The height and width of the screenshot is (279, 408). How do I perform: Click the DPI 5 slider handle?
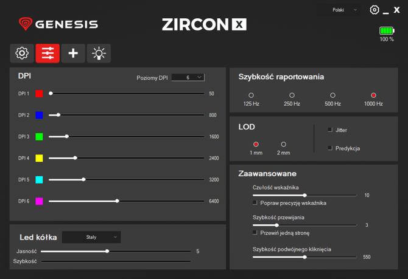click(x=83, y=179)
